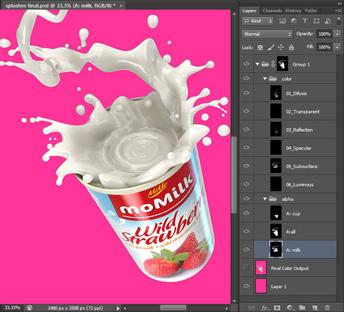The height and width of the screenshot is (312, 344).
Task: Lock image pixels brush icon
Action: [x=271, y=47]
